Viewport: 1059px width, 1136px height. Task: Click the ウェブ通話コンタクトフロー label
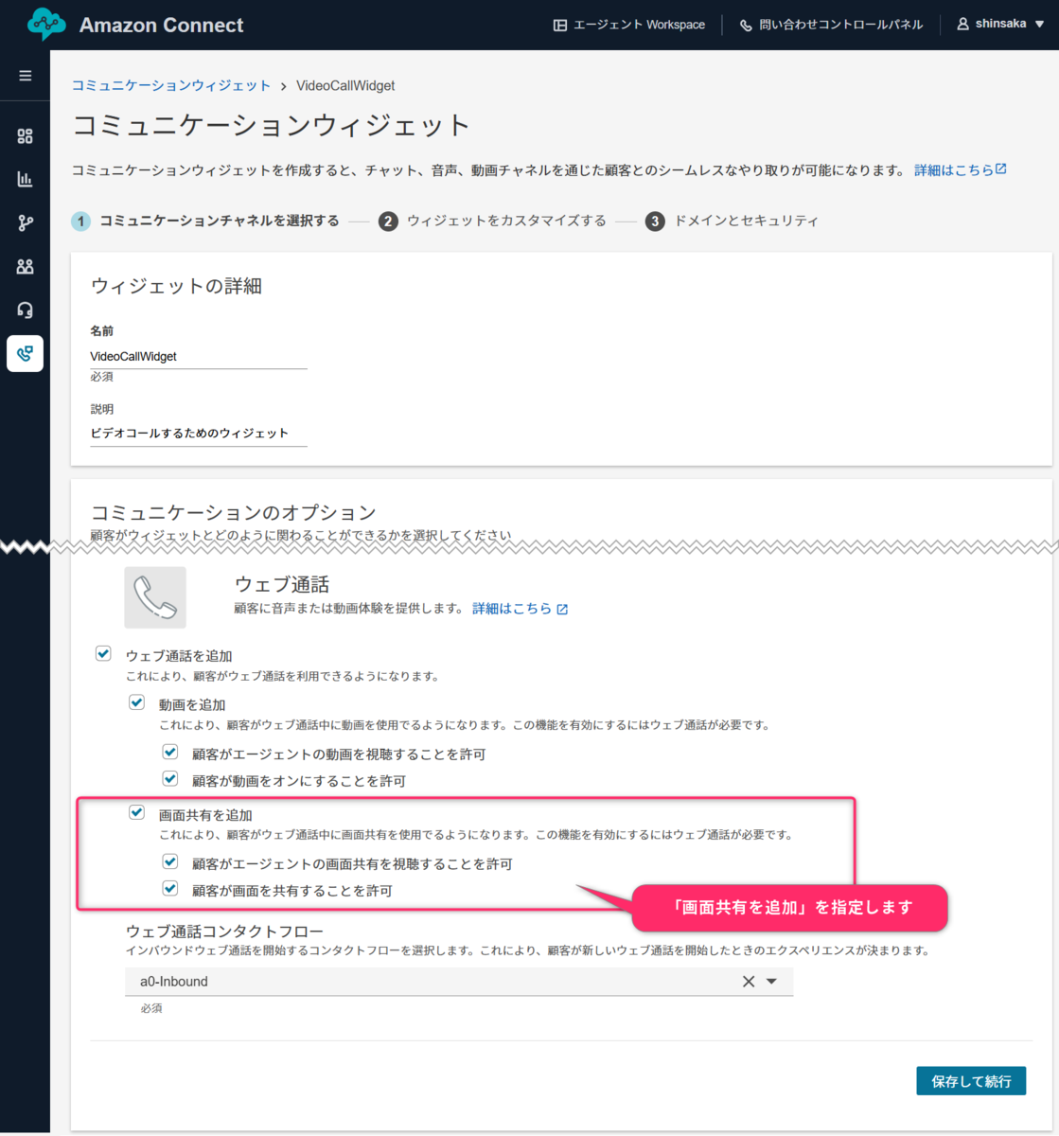[x=224, y=932]
